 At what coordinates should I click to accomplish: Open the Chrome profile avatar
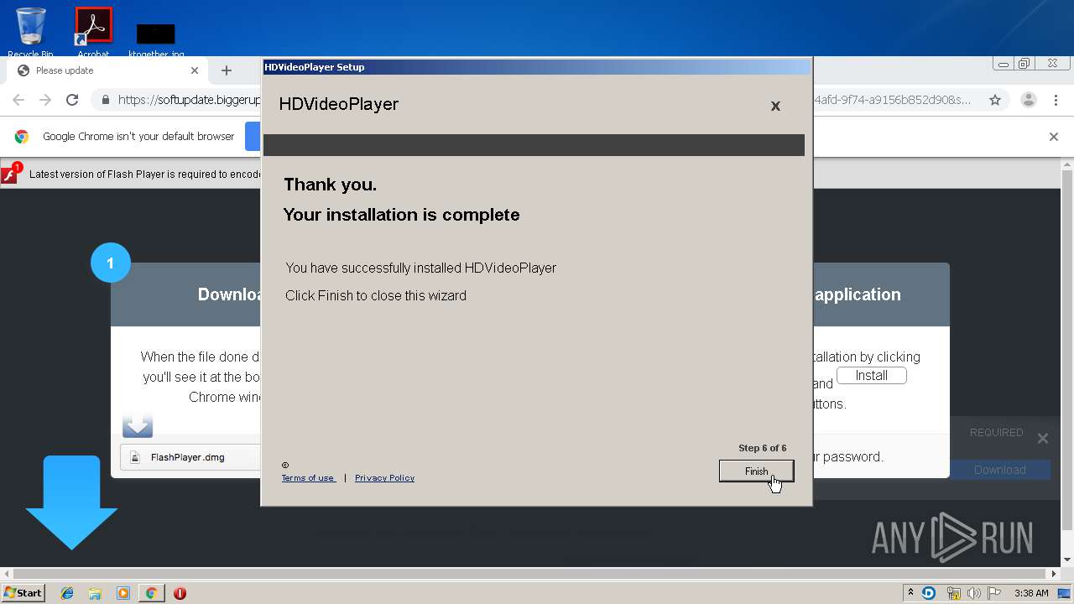[1028, 100]
